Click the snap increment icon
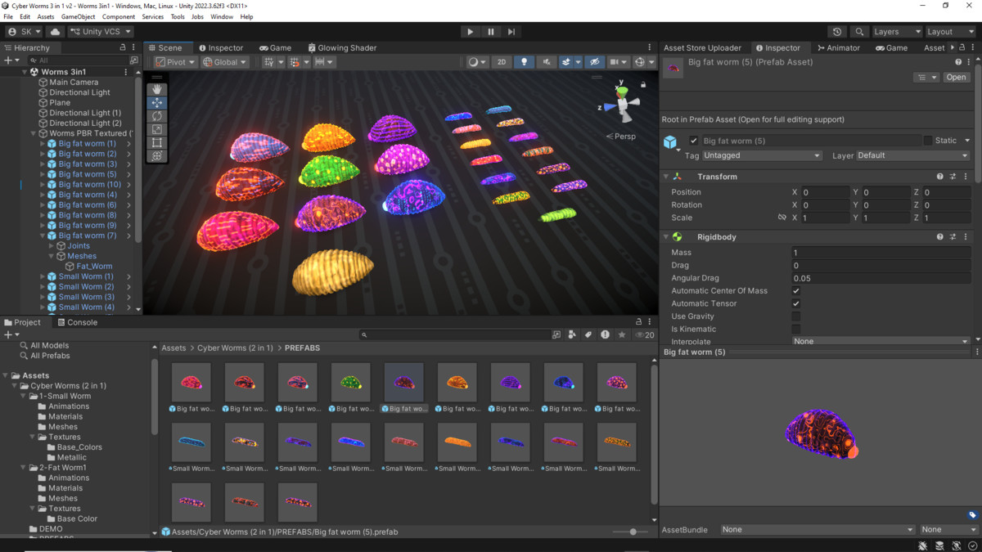This screenshot has height=552, width=982. coord(324,62)
